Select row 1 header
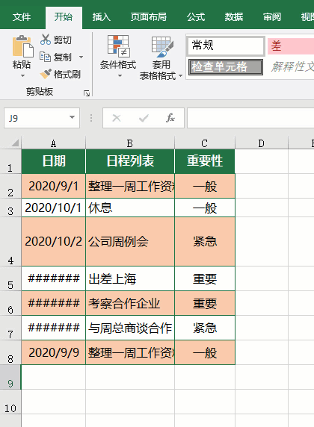314x427 pixels. [x=10, y=161]
